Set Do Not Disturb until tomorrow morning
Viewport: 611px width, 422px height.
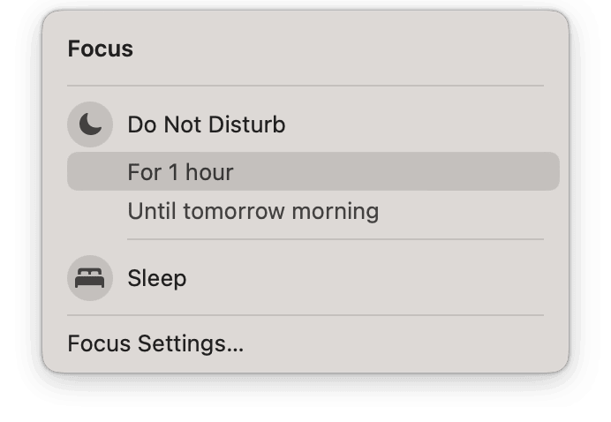tap(253, 212)
